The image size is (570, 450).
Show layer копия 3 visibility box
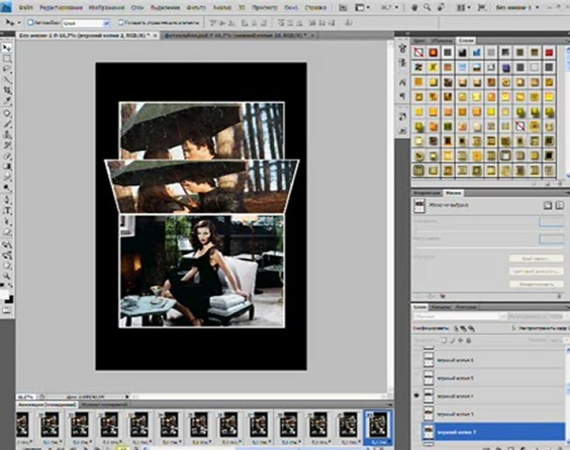pos(417,414)
